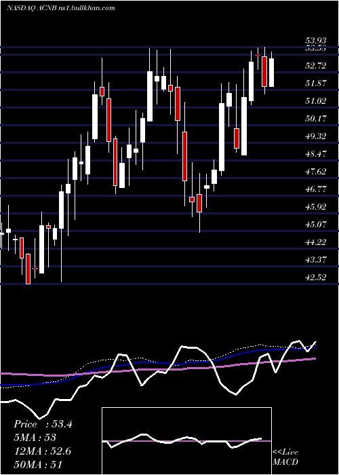The image size is (339, 475).
Task: Click the 46.77 price axis label
Action: pos(316,189)
